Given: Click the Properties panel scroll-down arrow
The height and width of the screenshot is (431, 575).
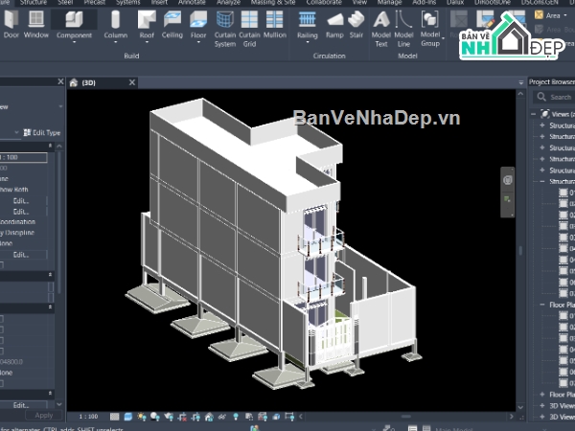Looking at the screenshot, I should coord(59,404).
